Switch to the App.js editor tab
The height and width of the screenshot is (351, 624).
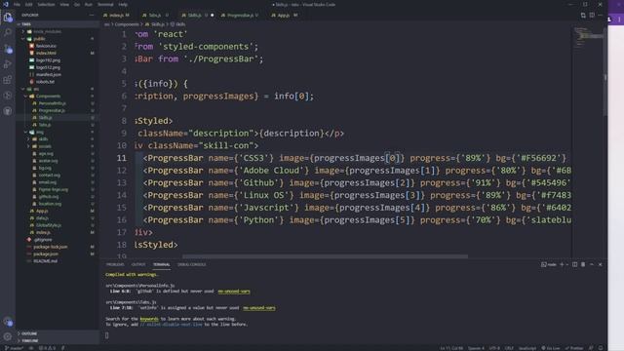tap(284, 16)
